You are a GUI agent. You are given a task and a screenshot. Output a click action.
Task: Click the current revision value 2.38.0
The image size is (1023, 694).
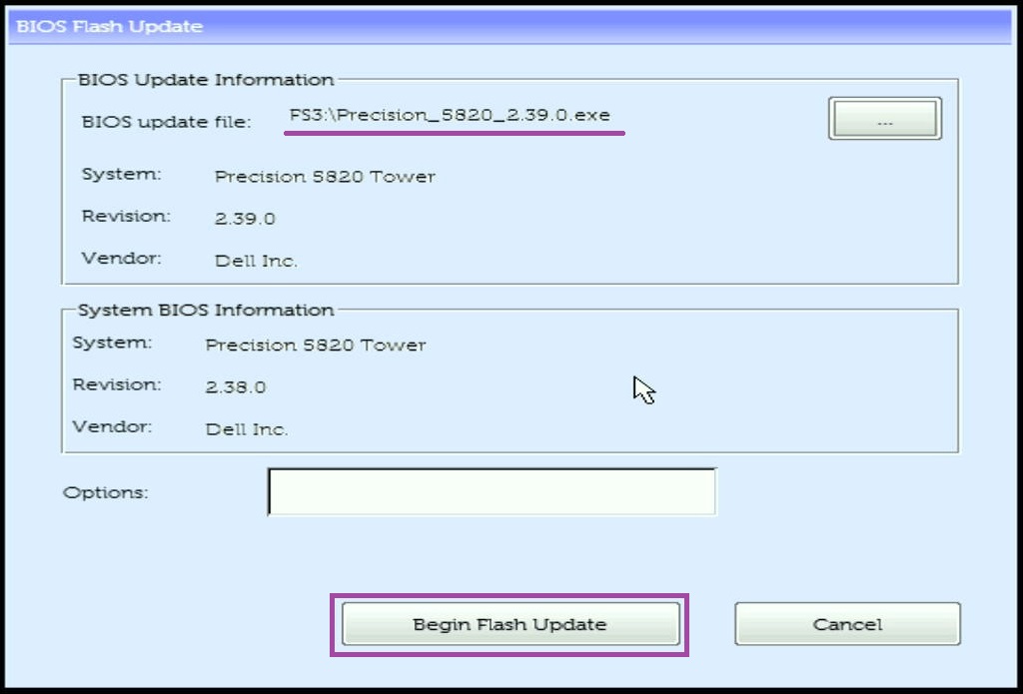236,387
